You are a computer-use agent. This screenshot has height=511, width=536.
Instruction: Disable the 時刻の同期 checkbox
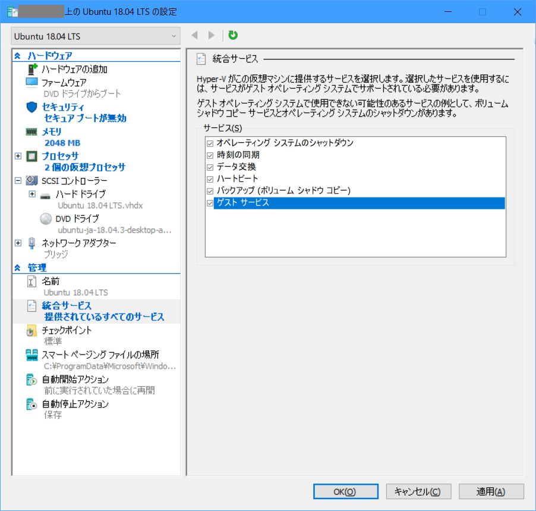click(210, 155)
